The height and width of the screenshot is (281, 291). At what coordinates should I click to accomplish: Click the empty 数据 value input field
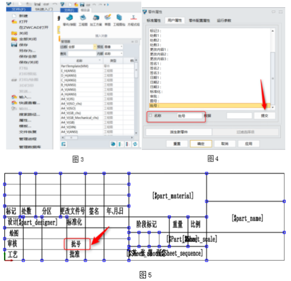click(x=239, y=115)
